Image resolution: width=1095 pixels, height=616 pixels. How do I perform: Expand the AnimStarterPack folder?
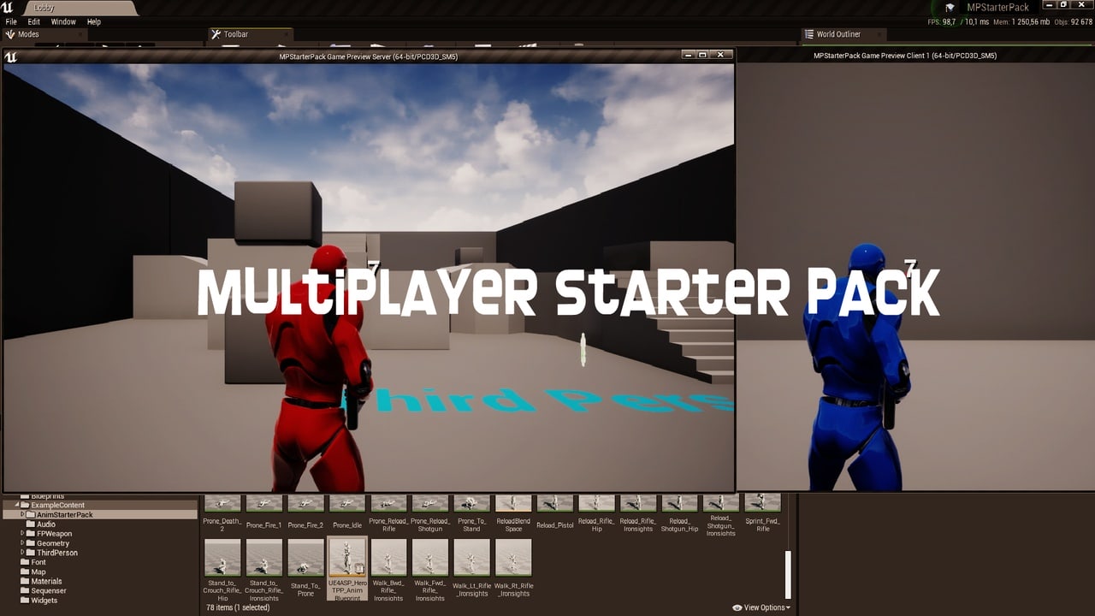click(x=22, y=514)
